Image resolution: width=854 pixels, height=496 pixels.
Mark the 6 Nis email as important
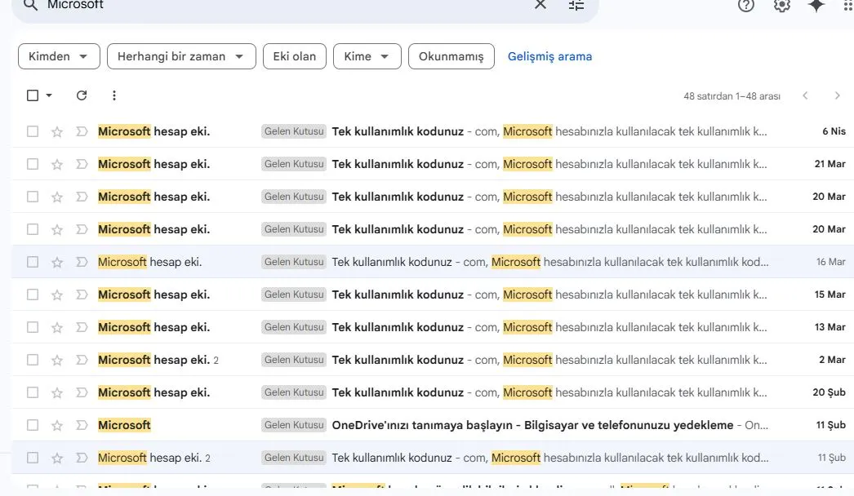82,131
